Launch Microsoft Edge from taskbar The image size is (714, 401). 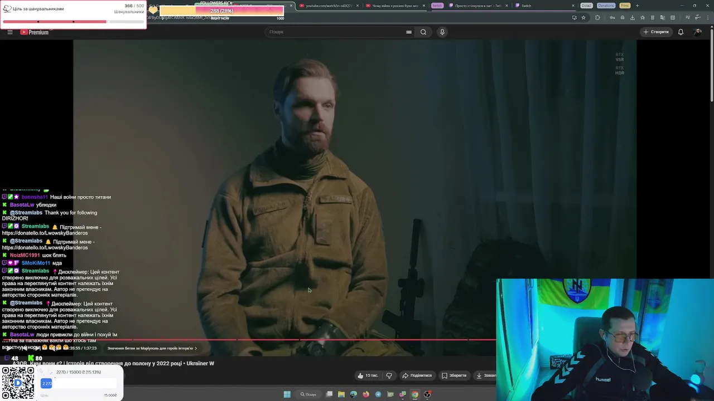(x=354, y=394)
